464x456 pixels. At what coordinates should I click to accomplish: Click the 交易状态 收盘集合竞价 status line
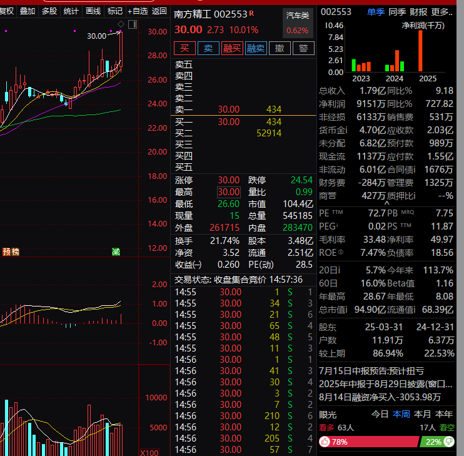[x=238, y=280]
